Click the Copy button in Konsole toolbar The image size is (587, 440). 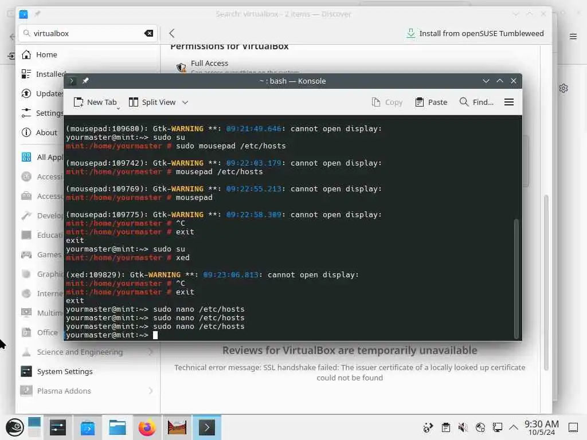coord(387,102)
